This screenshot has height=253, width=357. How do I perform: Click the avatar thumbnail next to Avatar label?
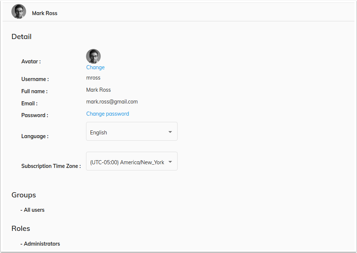tap(93, 56)
